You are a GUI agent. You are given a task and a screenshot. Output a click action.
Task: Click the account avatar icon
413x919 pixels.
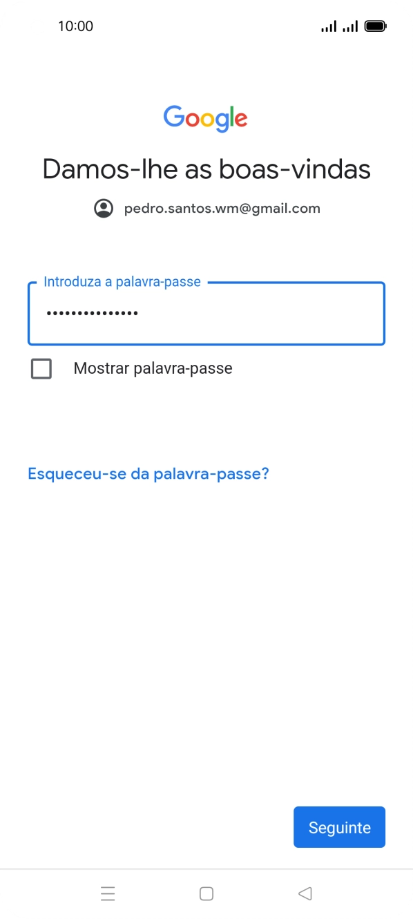tap(104, 207)
